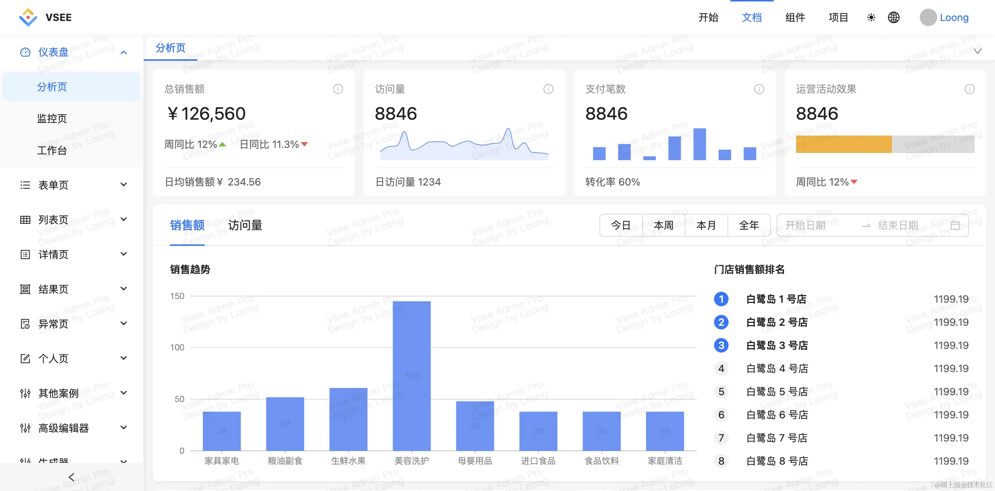Click the VSEE logo icon
The width and height of the screenshot is (995, 491).
point(28,17)
